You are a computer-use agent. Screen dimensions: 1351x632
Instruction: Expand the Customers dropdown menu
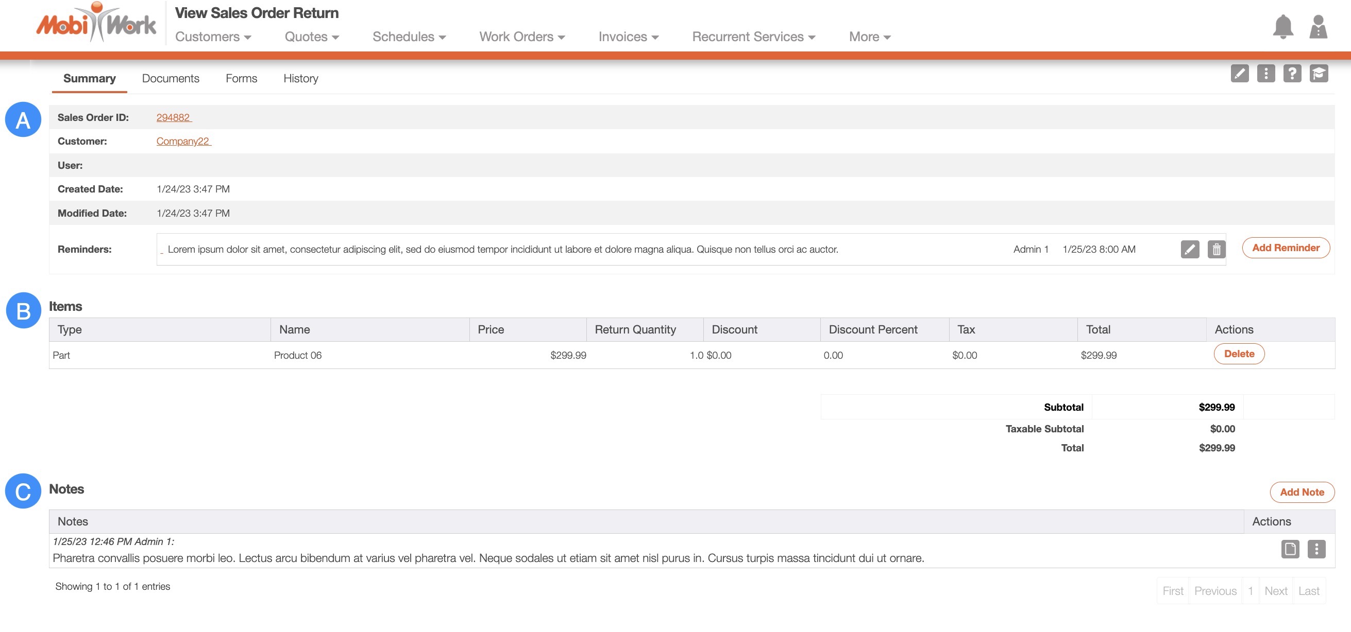213,37
